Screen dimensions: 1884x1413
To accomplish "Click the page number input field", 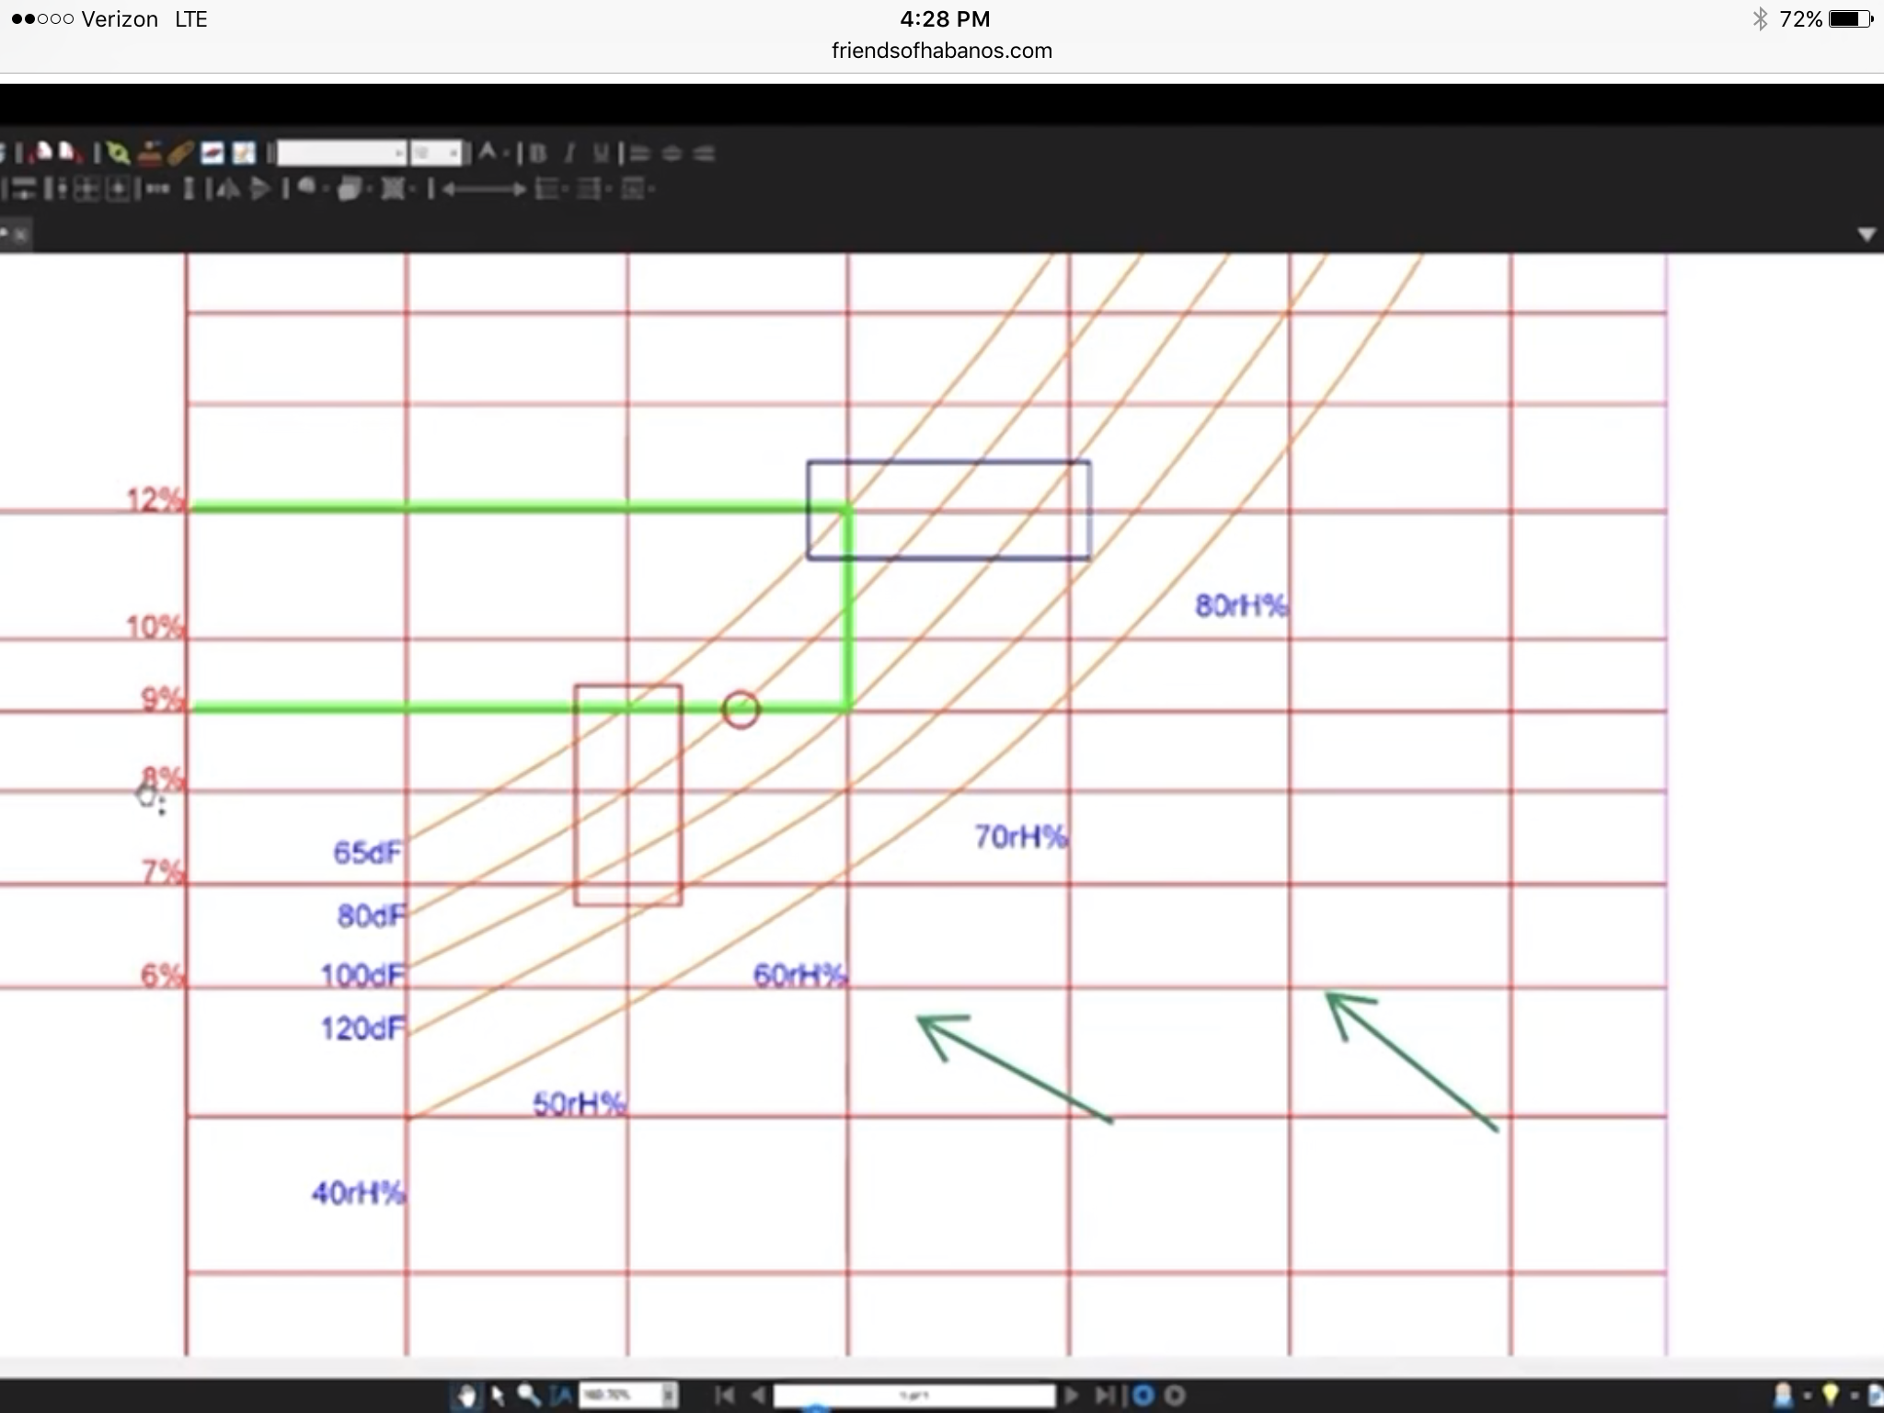I will click(x=914, y=1396).
